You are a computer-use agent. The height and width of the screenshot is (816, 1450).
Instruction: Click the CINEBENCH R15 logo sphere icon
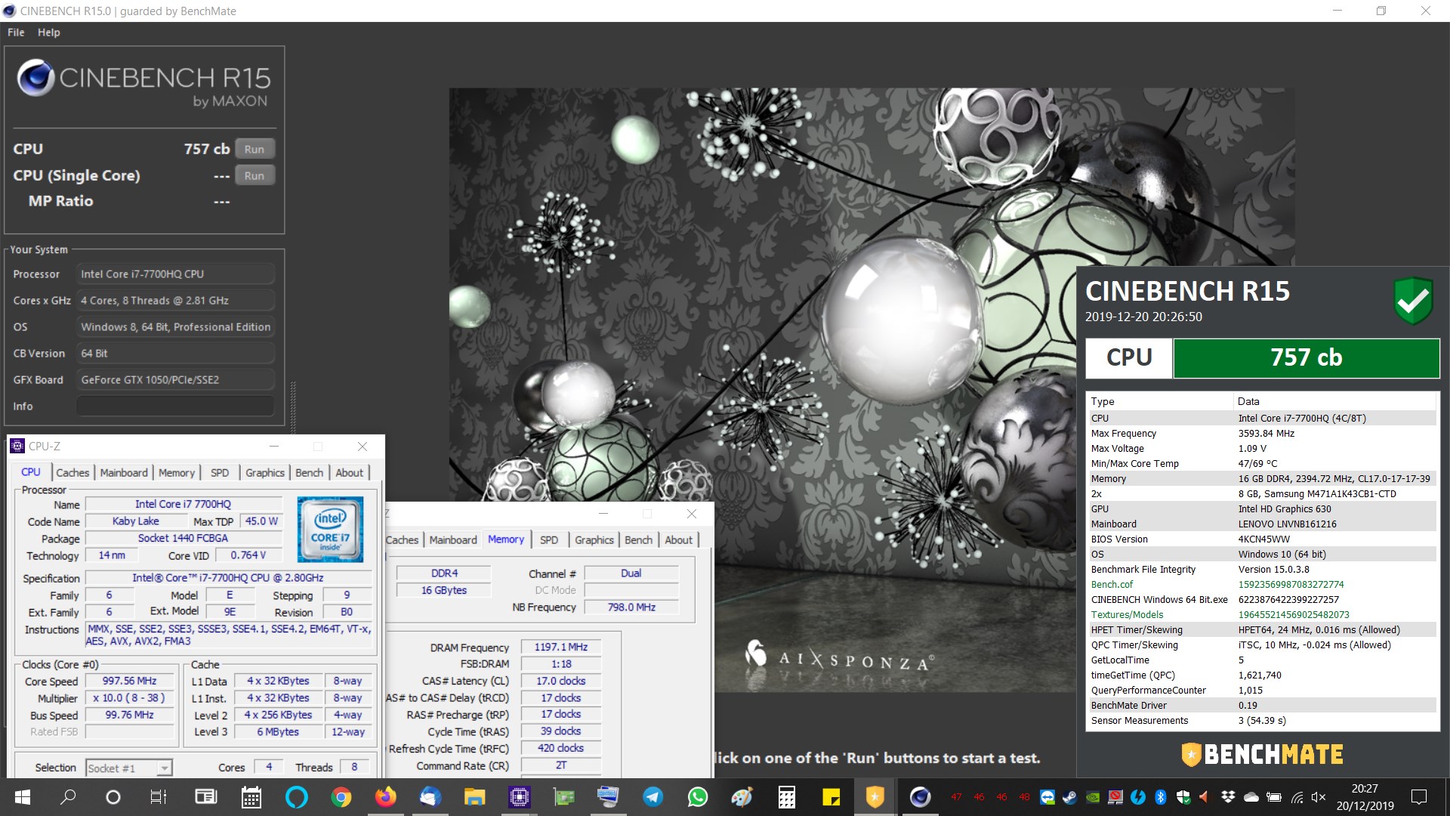point(35,77)
